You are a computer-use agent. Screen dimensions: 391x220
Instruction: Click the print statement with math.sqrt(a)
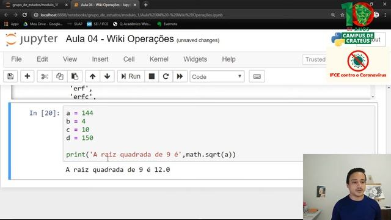point(151,155)
